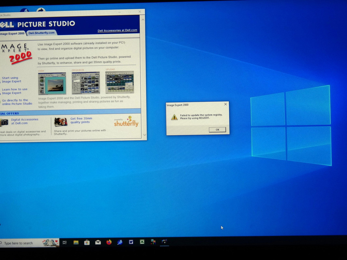Click the lovebirds search highlight image
The height and width of the screenshot is (260, 347).
click(50, 243)
